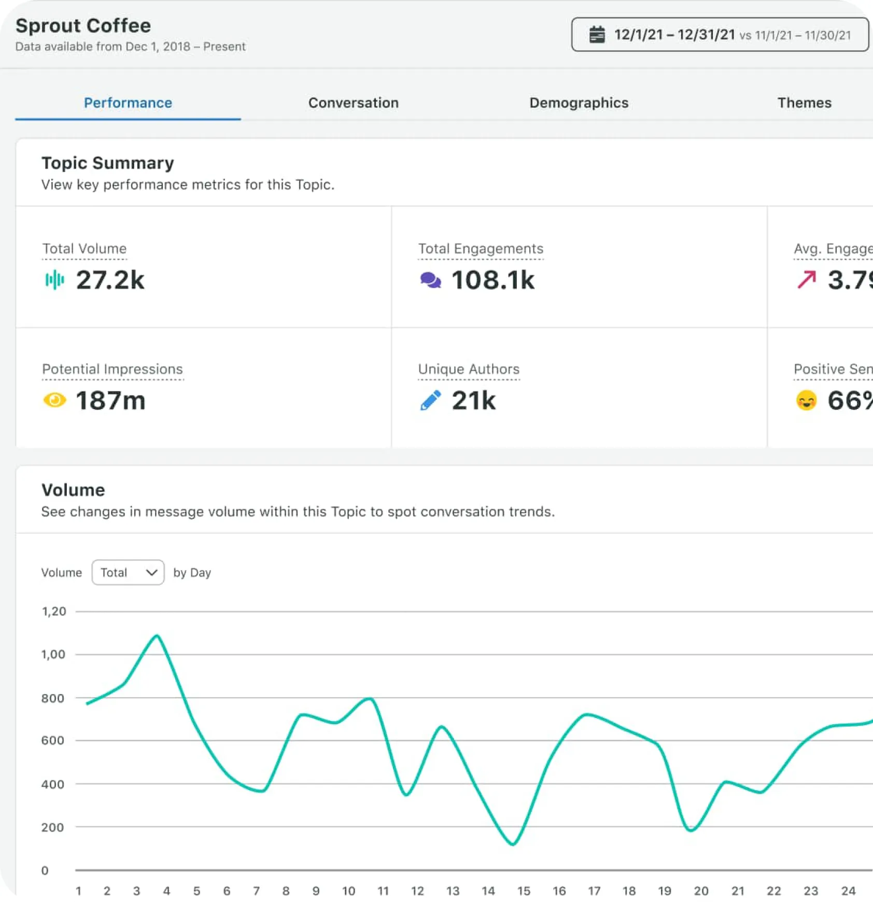The height and width of the screenshot is (902, 873).
Task: Click day 10 on the chart x-axis
Action: point(348,891)
